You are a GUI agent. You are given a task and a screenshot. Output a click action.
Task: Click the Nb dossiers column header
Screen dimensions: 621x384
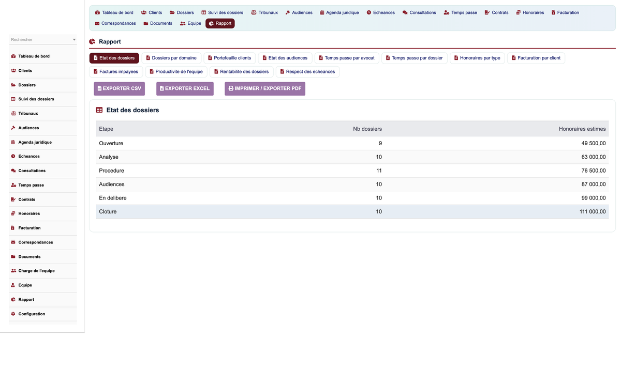pos(367,129)
